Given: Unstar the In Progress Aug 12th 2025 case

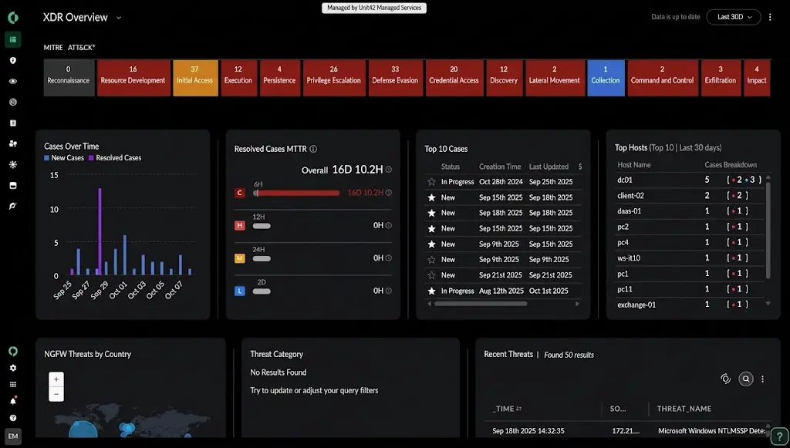Looking at the screenshot, I should coord(431,291).
